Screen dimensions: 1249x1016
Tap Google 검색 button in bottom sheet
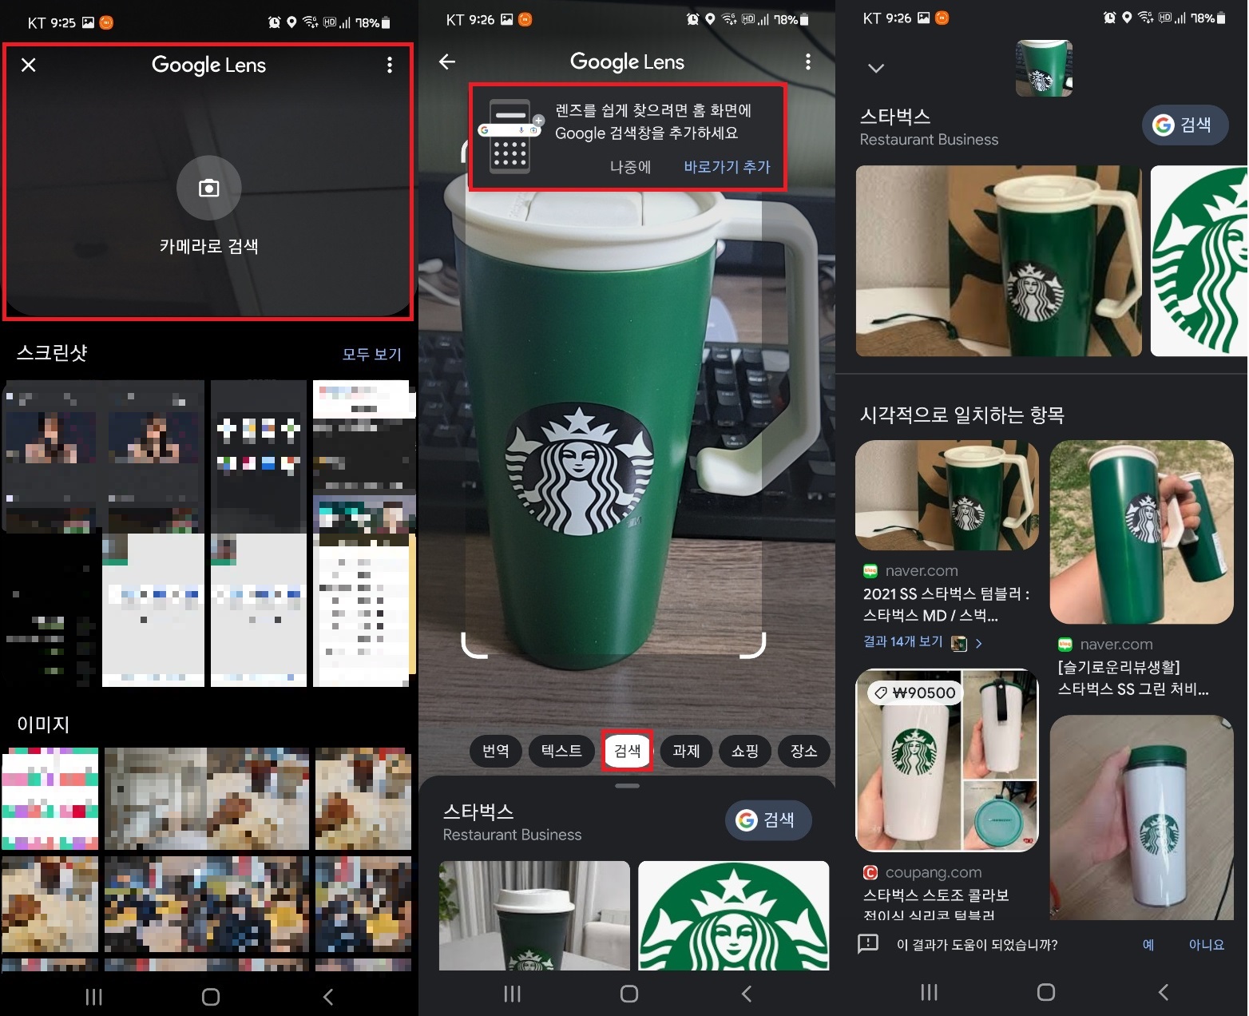tap(768, 820)
